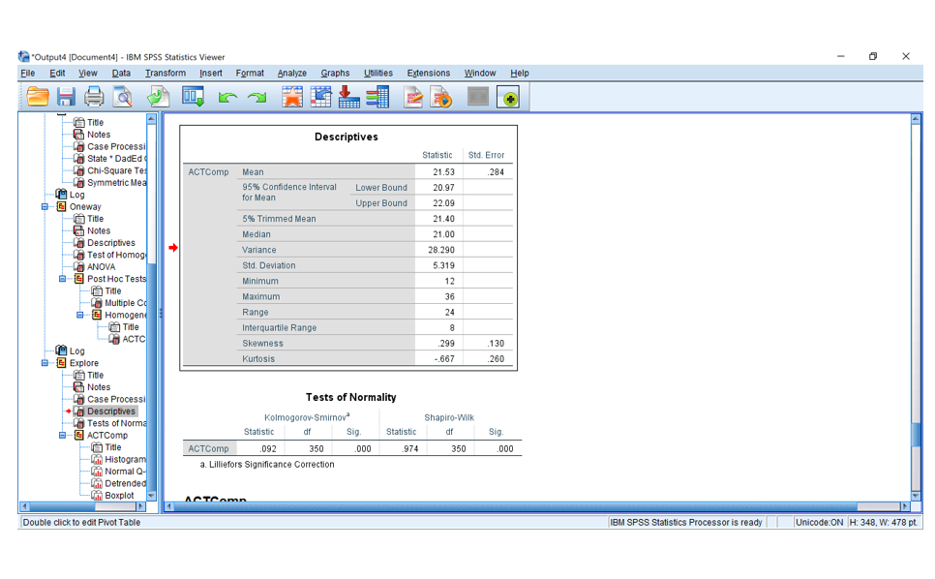Select Descriptives under Oneway in the outline
The image size is (935, 579).
tap(111, 243)
